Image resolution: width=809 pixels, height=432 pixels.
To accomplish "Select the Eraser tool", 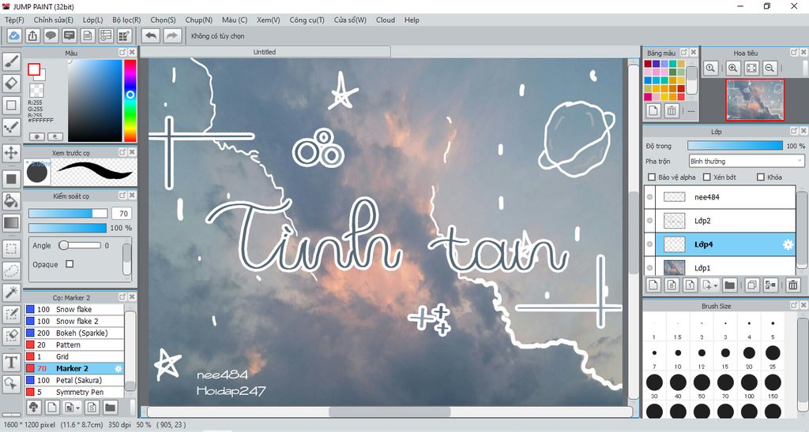I will click(x=11, y=83).
